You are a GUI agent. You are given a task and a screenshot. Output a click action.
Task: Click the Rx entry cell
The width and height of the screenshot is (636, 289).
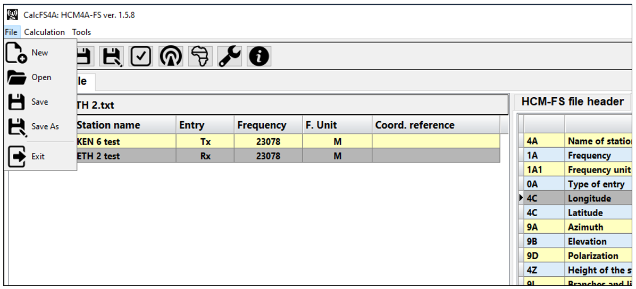(x=205, y=156)
